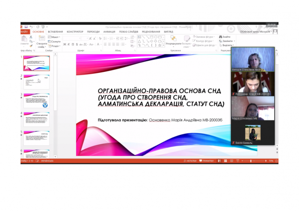Switch to the Переходи tab

tap(93, 32)
